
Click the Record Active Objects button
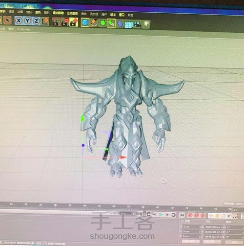pos(190,215)
